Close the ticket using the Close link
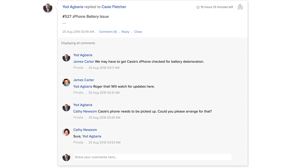Image resolution: width=292 pixels, height=168 pixels. pyautogui.click(x=138, y=32)
